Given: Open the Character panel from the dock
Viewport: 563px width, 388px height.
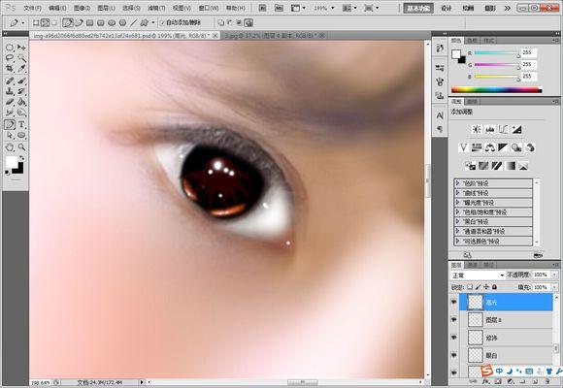Looking at the screenshot, I should [440, 115].
